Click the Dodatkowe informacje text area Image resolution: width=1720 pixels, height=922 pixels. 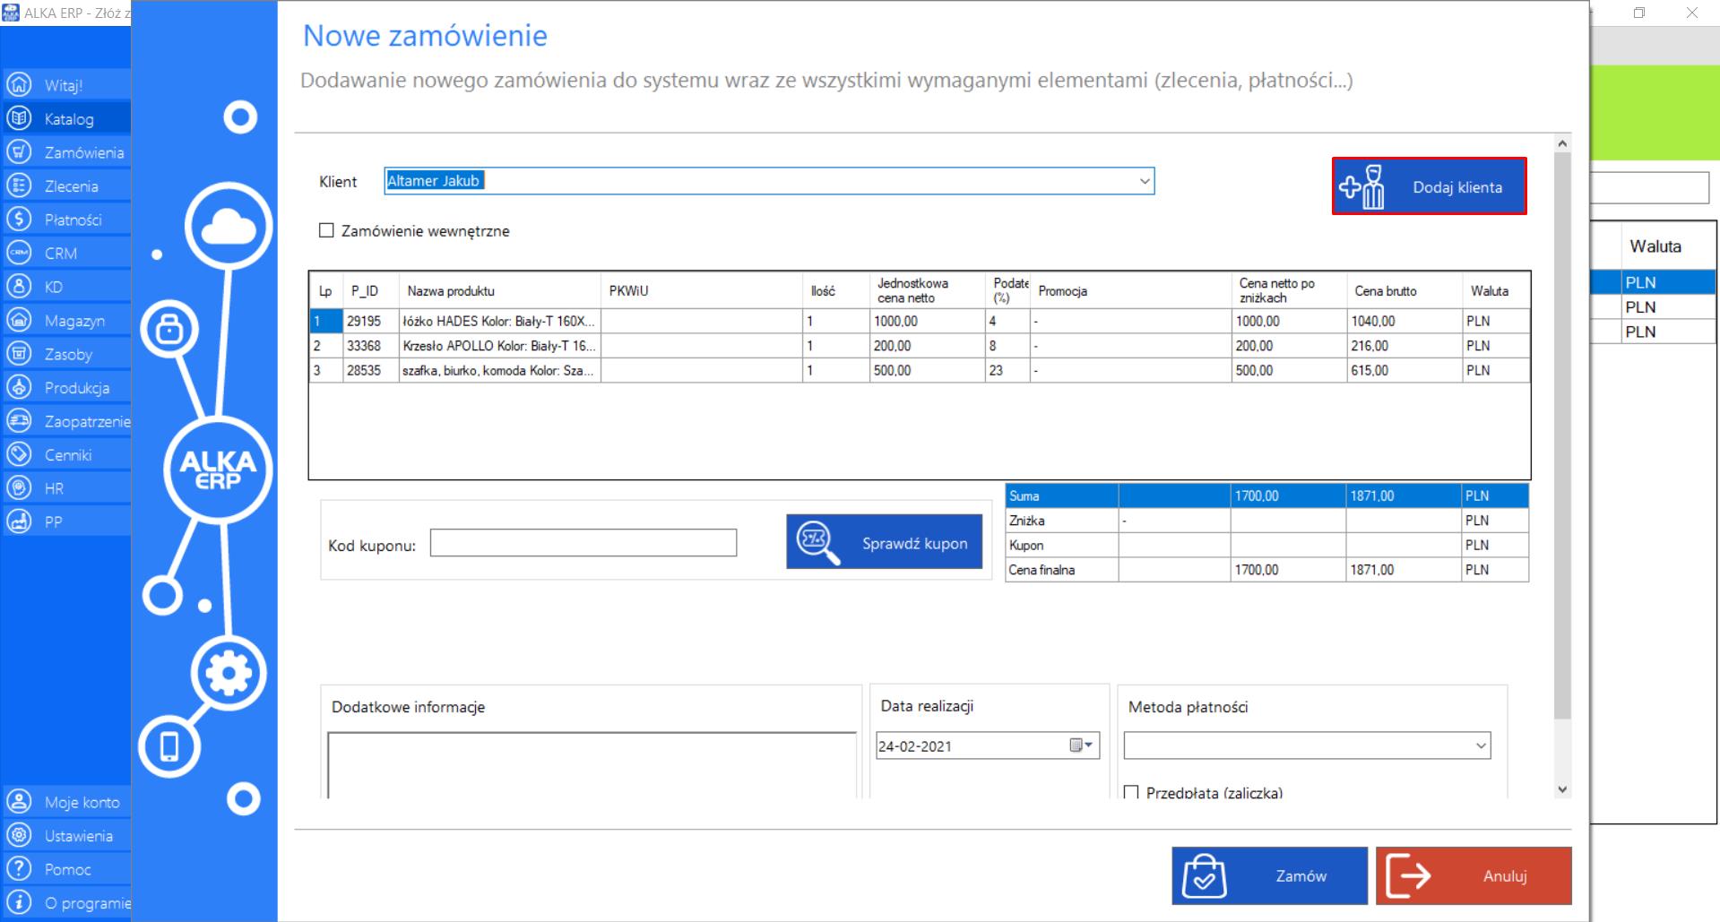pos(592,765)
